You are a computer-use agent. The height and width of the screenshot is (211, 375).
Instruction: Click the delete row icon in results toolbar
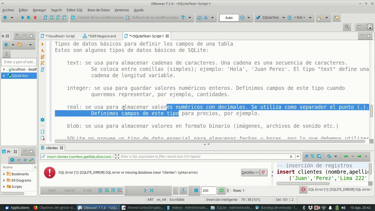pyautogui.click(x=120, y=191)
